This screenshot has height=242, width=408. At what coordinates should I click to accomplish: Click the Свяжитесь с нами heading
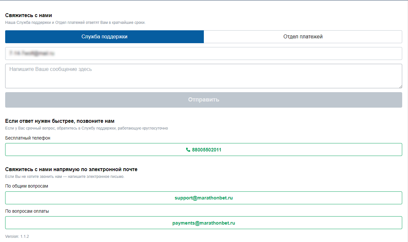point(29,15)
